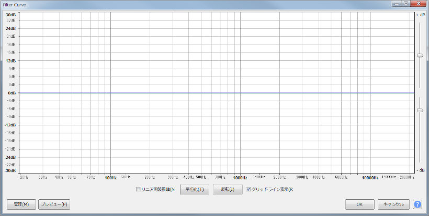Open the help button with question mark
Image resolution: width=429 pixels, height=216 pixels.
point(417,204)
